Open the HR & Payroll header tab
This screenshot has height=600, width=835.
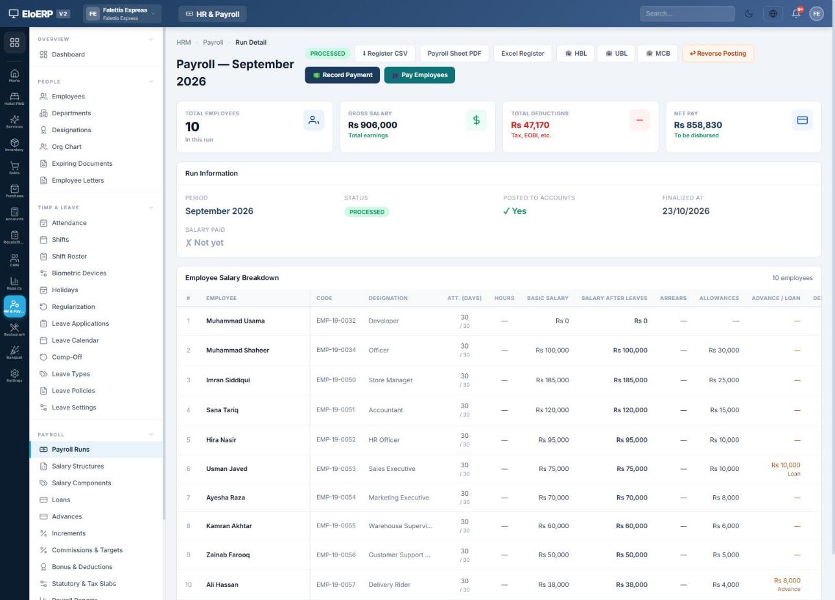click(213, 14)
